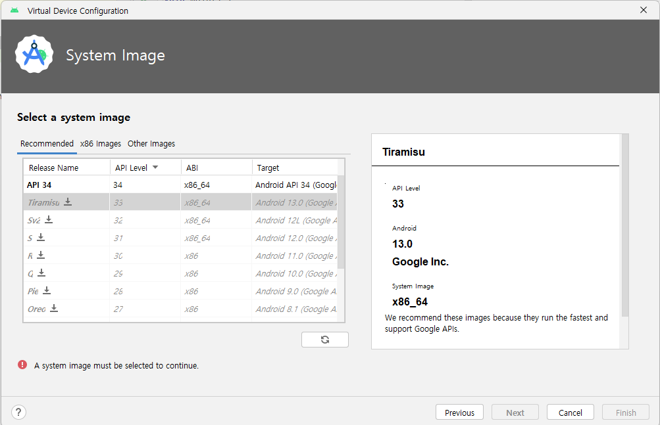The height and width of the screenshot is (425, 660).
Task: Download the Tiramisu system image
Action: click(68, 202)
